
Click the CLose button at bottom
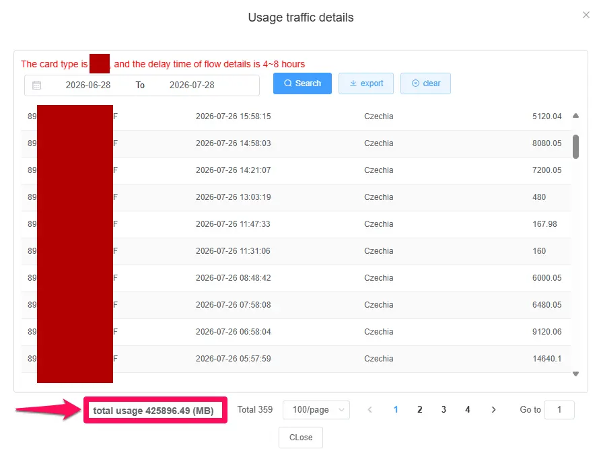[301, 437]
